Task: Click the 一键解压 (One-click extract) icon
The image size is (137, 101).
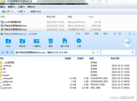Action: pos(37,41)
